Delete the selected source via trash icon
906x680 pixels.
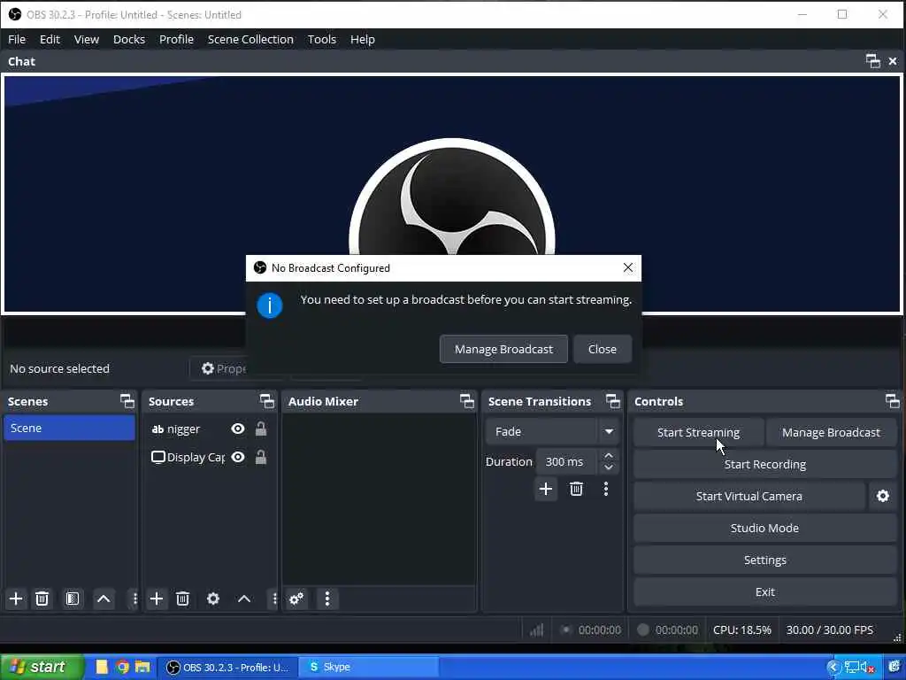tap(182, 599)
